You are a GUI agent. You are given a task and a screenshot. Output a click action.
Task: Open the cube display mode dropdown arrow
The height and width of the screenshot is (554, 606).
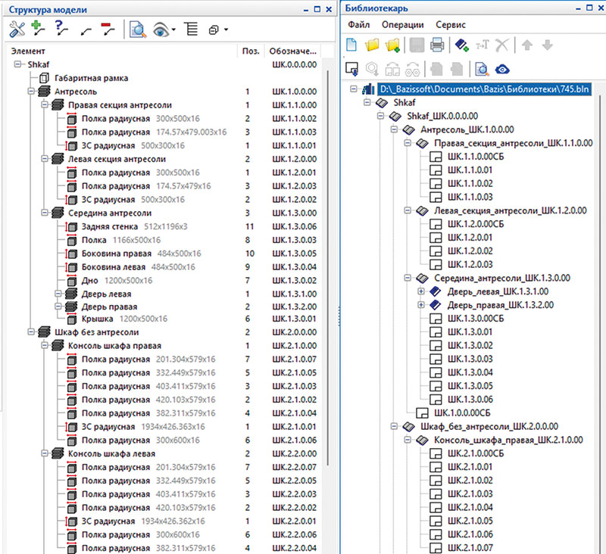click(225, 31)
